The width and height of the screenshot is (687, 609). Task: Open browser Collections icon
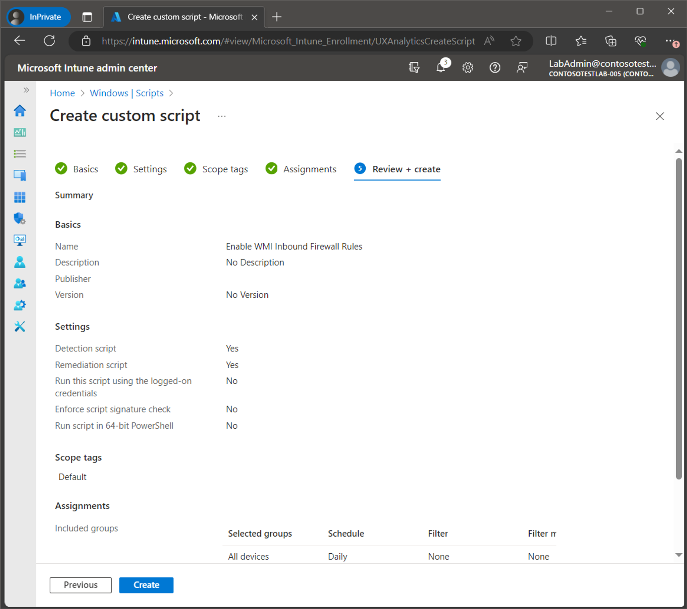click(x=611, y=41)
